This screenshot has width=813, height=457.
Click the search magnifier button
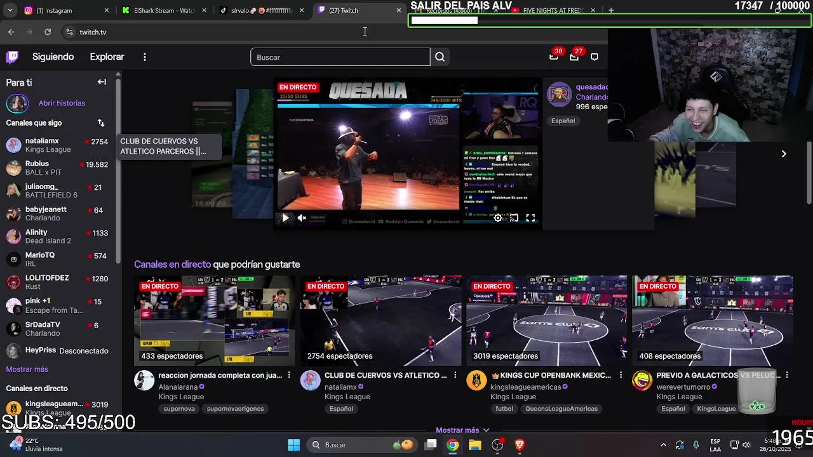440,57
